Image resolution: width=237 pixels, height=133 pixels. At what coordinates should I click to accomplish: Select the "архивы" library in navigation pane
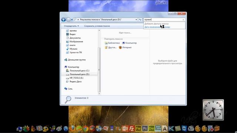pos(71,31)
